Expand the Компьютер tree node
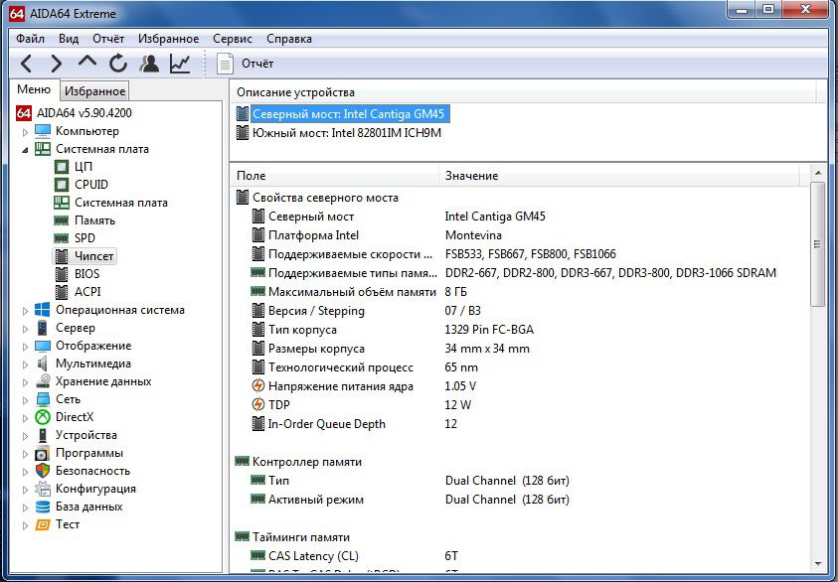 click(25, 132)
